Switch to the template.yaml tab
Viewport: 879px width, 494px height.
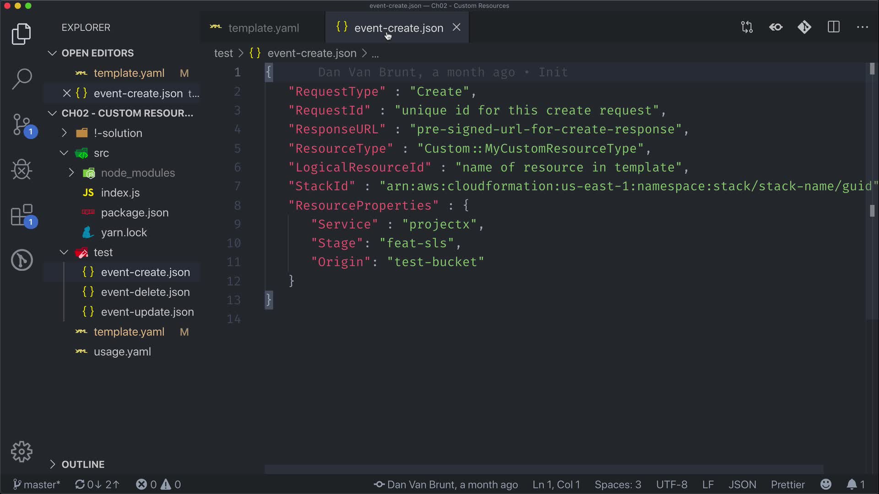[263, 28]
